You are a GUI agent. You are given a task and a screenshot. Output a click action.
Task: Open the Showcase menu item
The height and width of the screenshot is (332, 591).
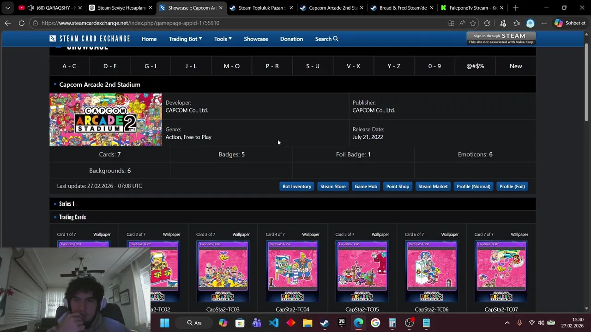(x=256, y=39)
